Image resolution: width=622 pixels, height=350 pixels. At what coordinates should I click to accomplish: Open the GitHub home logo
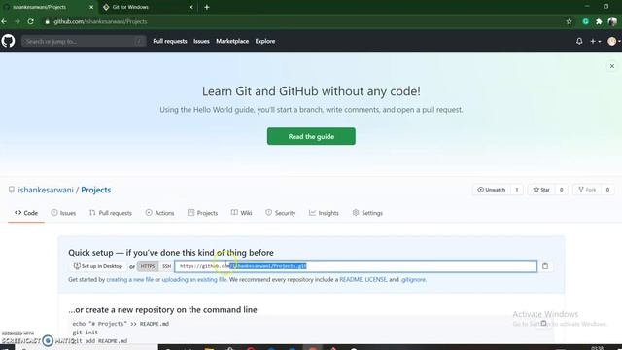click(x=8, y=41)
